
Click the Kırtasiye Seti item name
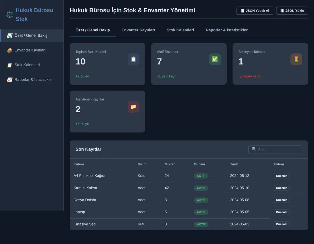pos(85,224)
